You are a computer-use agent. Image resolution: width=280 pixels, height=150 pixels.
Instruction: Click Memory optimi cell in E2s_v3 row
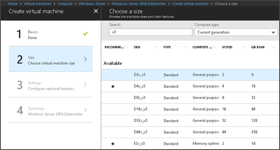coord(206,144)
